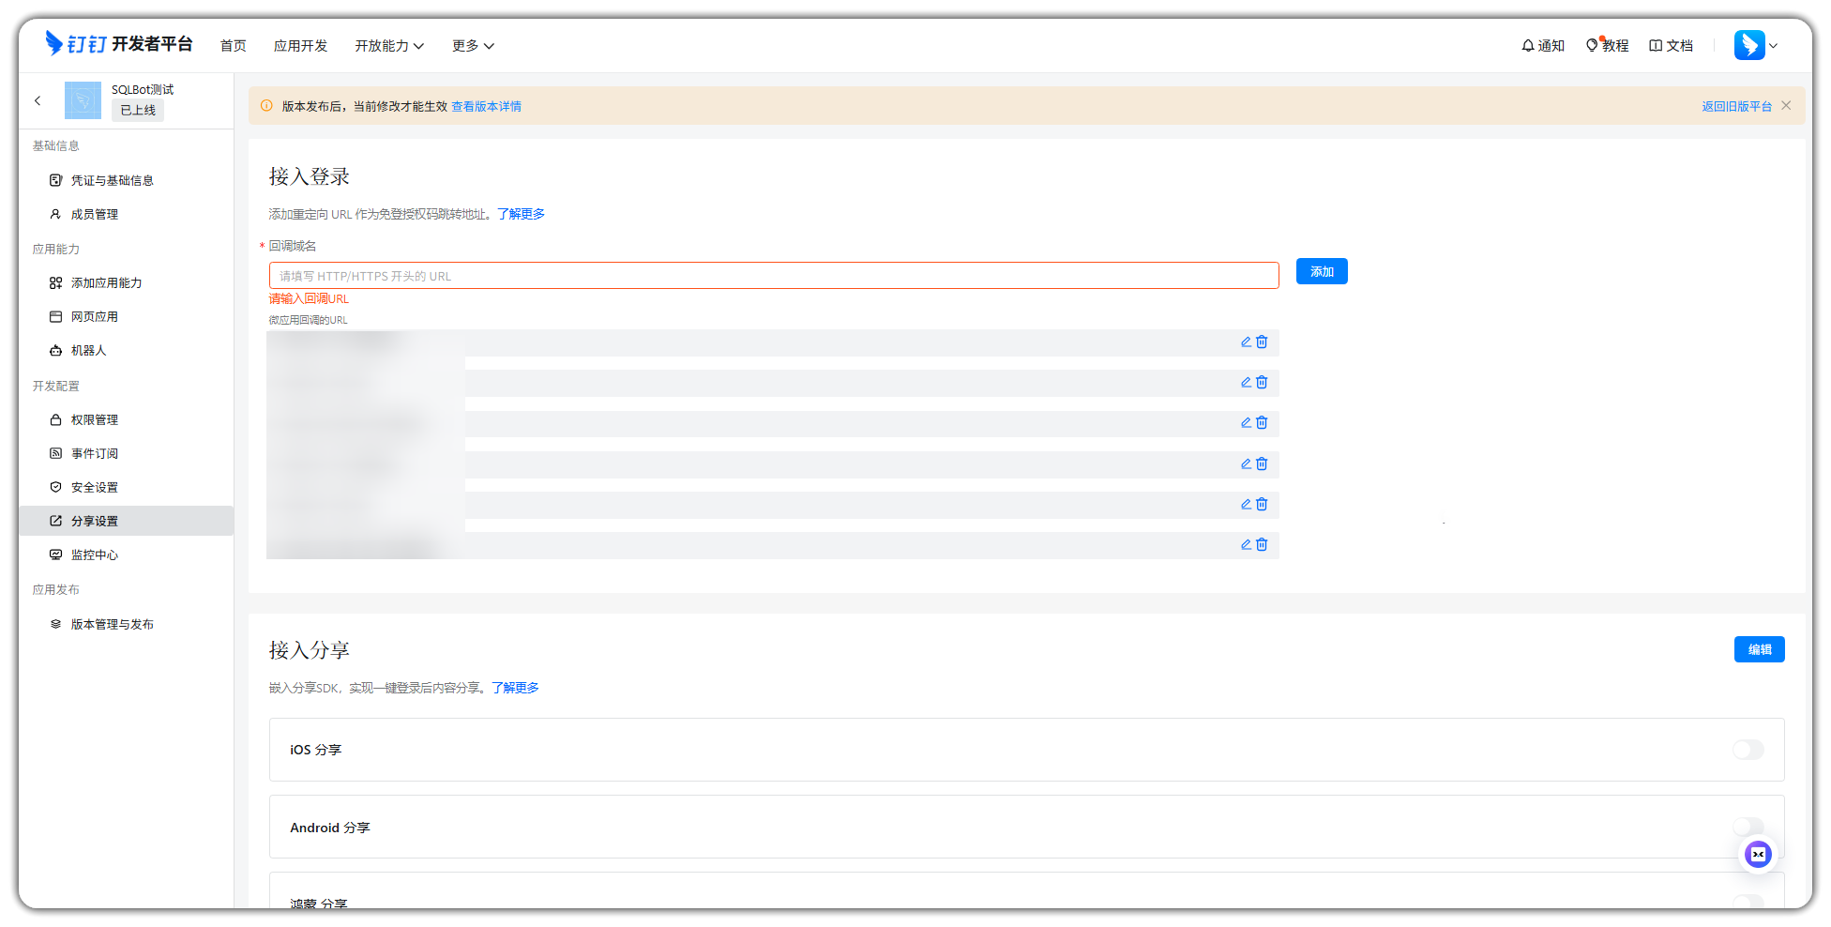Viewport: 1831px width, 927px height.
Task: Expand the 开放能力 dropdown menu
Action: [x=389, y=46]
